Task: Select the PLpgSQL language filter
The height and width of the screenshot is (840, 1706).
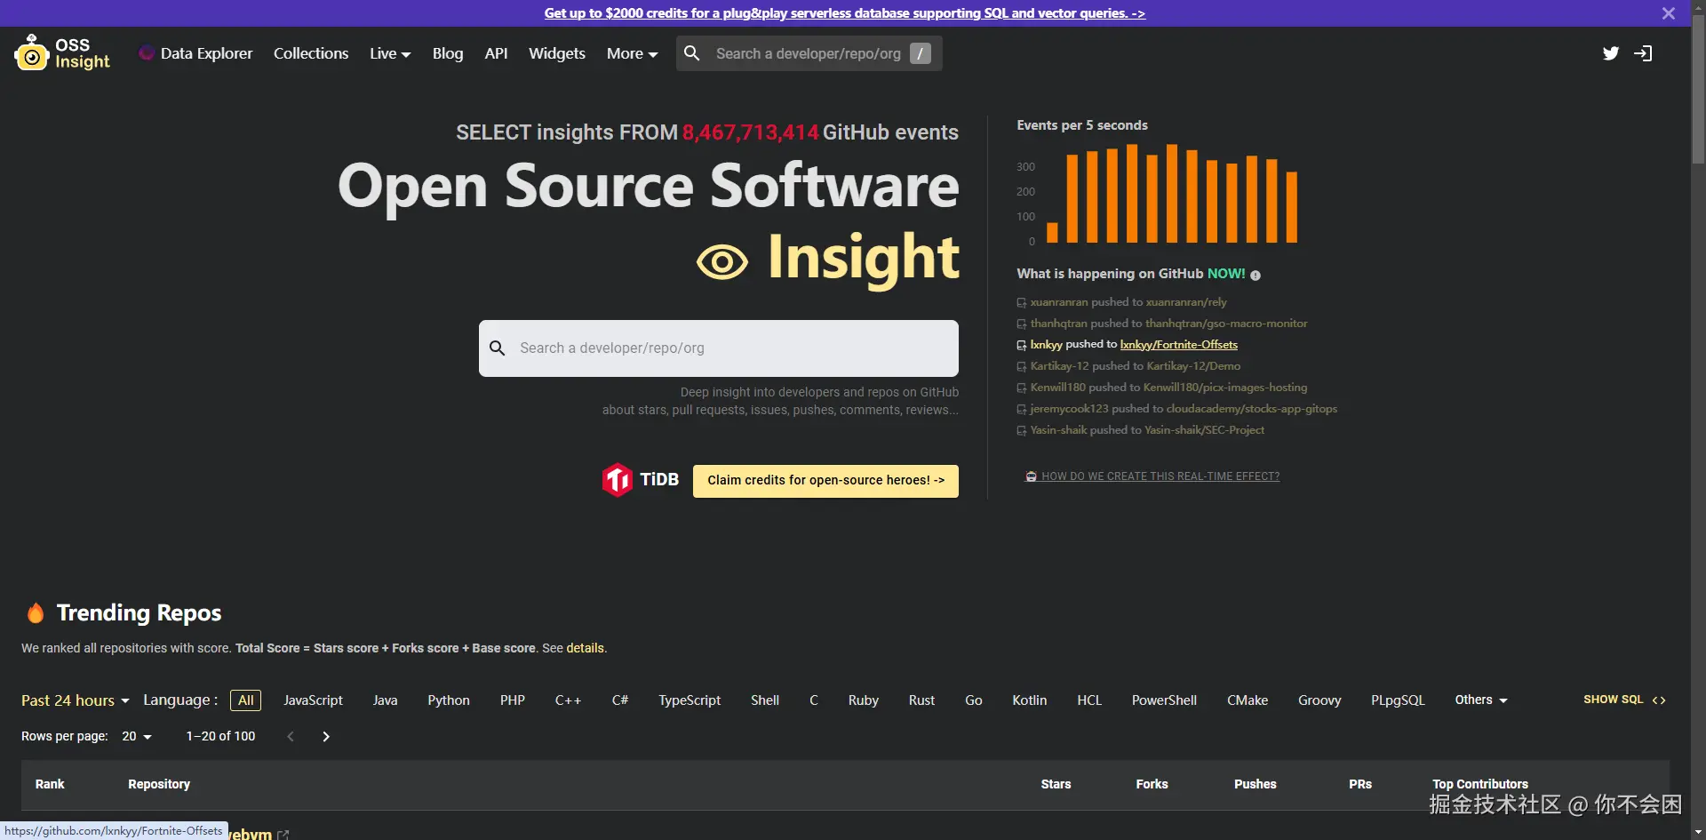Action: coord(1398,700)
